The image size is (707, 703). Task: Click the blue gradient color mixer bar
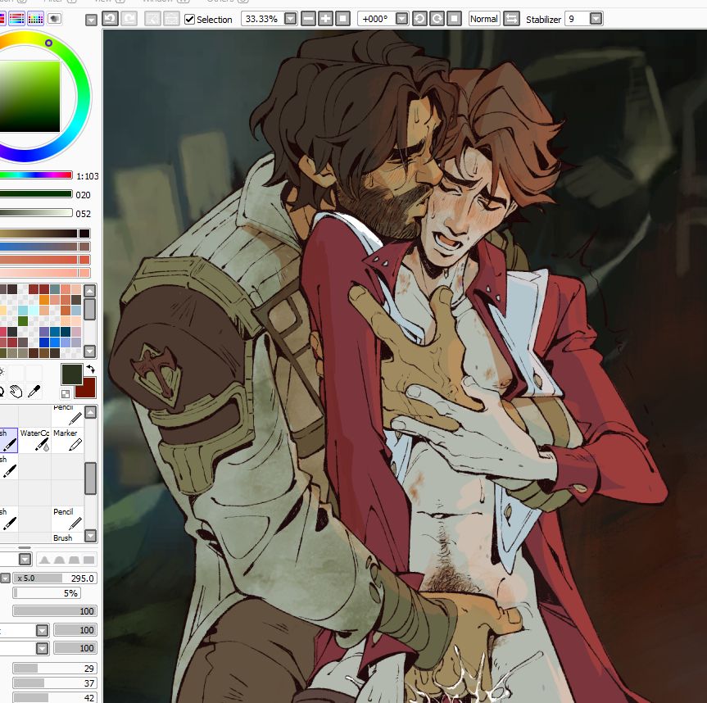[x=45, y=246]
